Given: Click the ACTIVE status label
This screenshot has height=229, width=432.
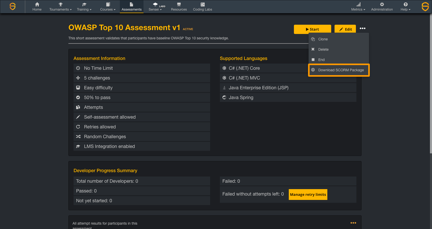Looking at the screenshot, I should click(x=188, y=29).
